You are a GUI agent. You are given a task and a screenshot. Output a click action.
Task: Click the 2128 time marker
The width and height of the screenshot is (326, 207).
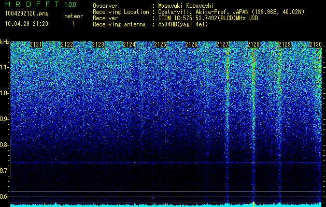[x=253, y=45]
